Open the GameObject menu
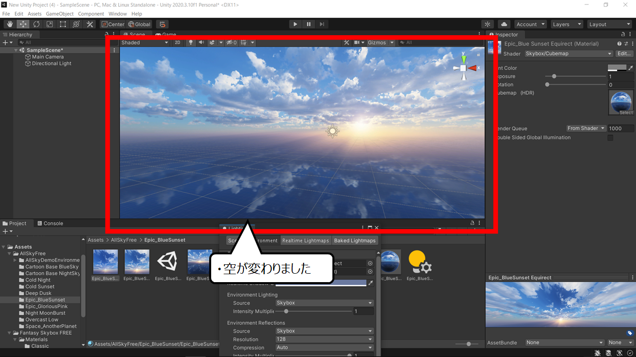The image size is (636, 357). (60, 14)
